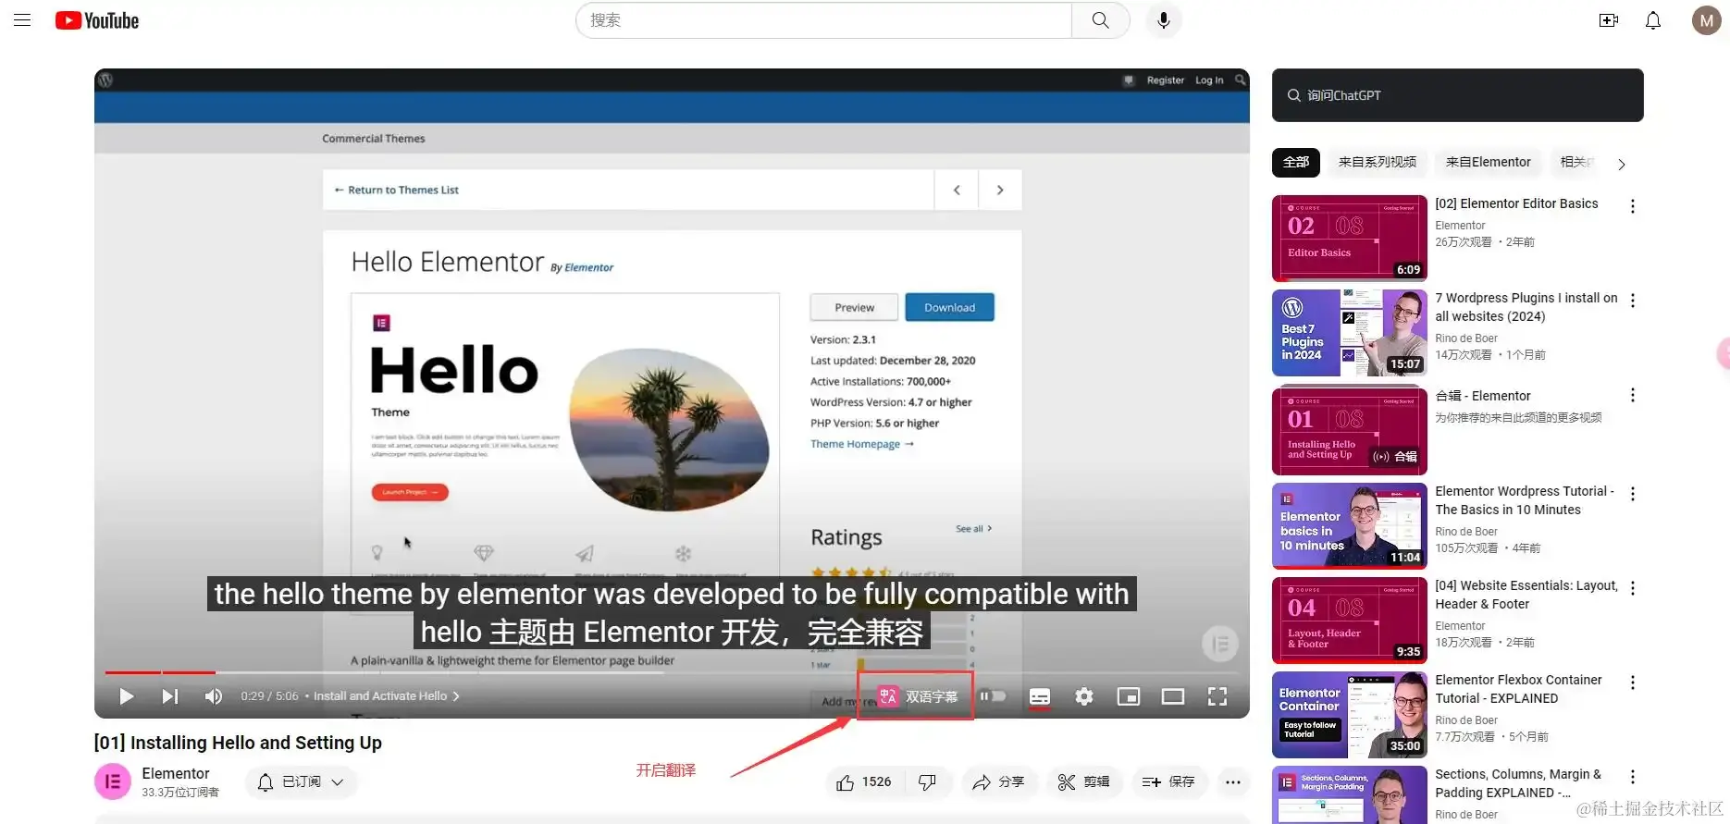
Task: Open options for Sections, Columns, Margin video
Action: point(1633,777)
